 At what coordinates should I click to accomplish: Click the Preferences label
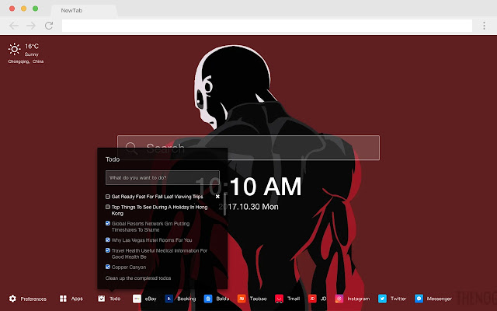33,299
